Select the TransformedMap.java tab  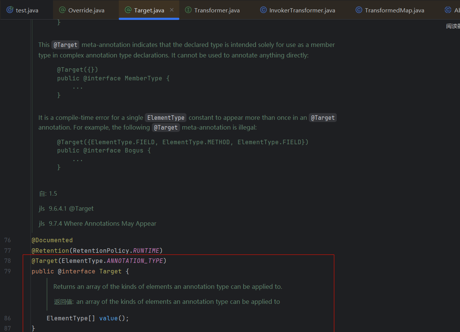point(394,10)
